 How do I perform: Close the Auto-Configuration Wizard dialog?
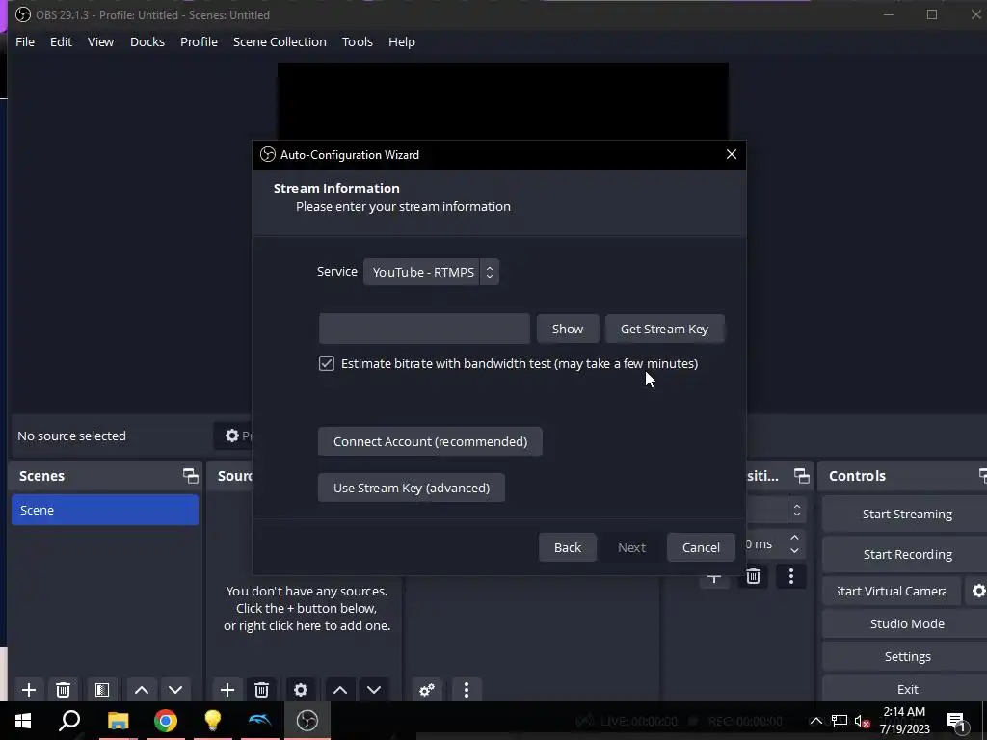click(x=731, y=155)
